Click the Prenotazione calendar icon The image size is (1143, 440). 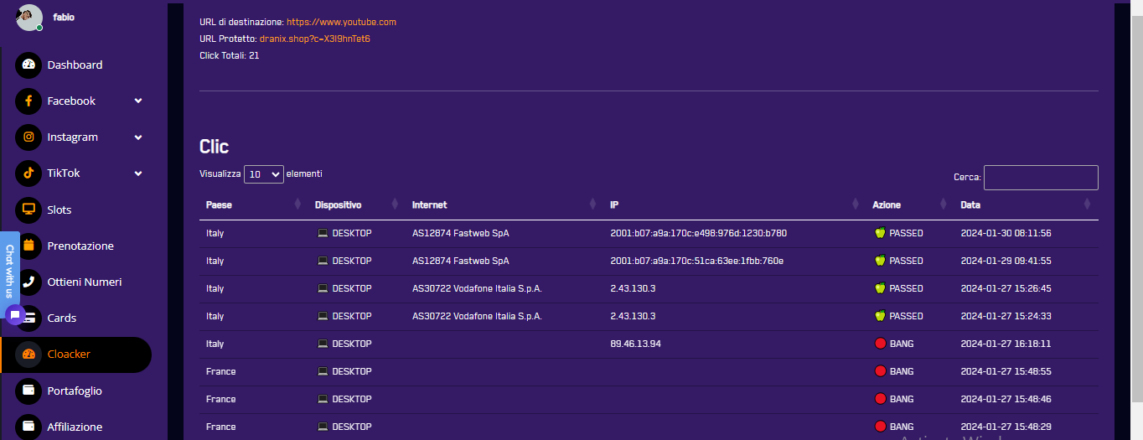[28, 246]
